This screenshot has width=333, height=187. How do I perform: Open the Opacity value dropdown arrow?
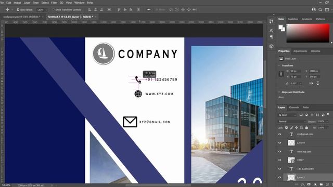pos(327,122)
